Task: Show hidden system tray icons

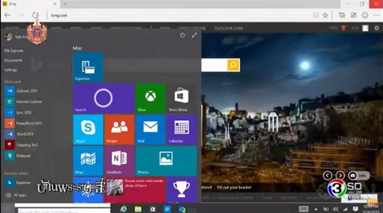Action: pyautogui.click(x=316, y=209)
